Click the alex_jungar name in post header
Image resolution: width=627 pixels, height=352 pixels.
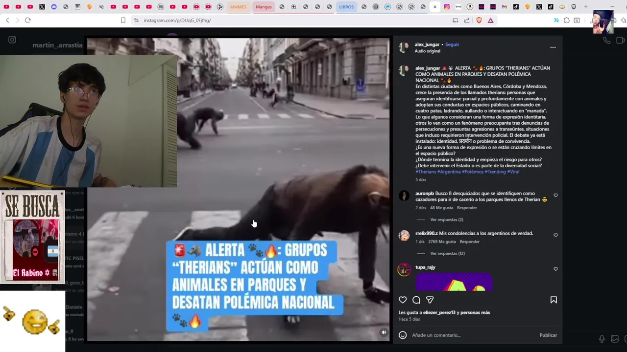coord(427,44)
